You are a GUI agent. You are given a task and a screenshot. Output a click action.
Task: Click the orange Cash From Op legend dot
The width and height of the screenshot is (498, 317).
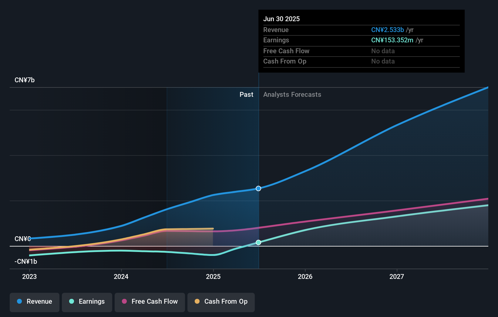(197, 302)
